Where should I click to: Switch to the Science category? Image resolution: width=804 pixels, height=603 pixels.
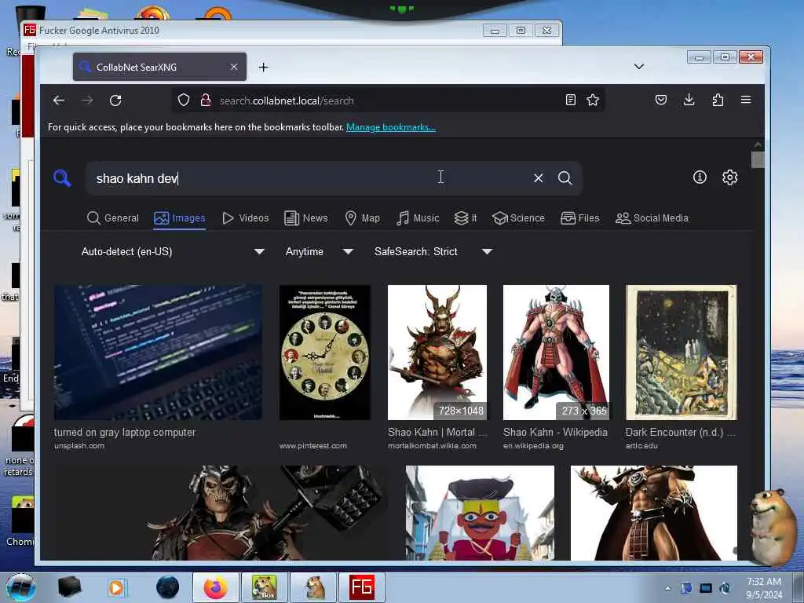(x=518, y=218)
